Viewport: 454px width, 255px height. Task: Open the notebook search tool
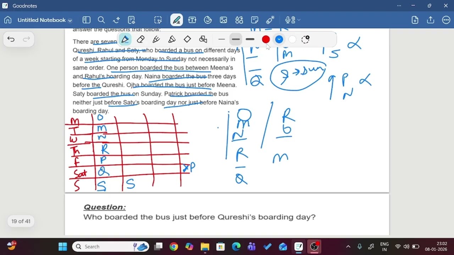click(101, 20)
